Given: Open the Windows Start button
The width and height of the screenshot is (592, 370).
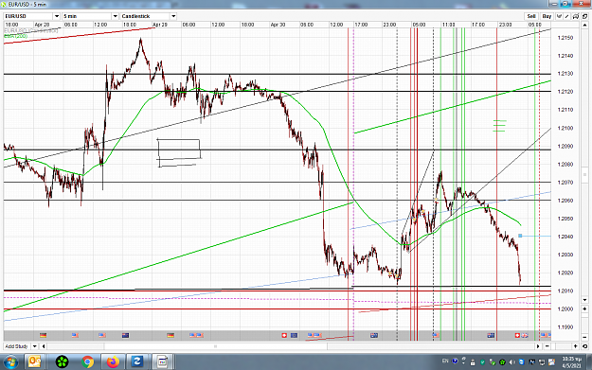Looking at the screenshot, I should point(10,362).
